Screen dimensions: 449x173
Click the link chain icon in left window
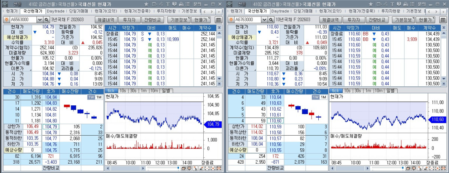(161, 4)
